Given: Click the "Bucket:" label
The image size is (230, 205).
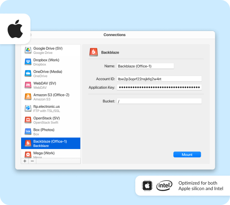Looking at the screenshot, I should [x=109, y=101].
